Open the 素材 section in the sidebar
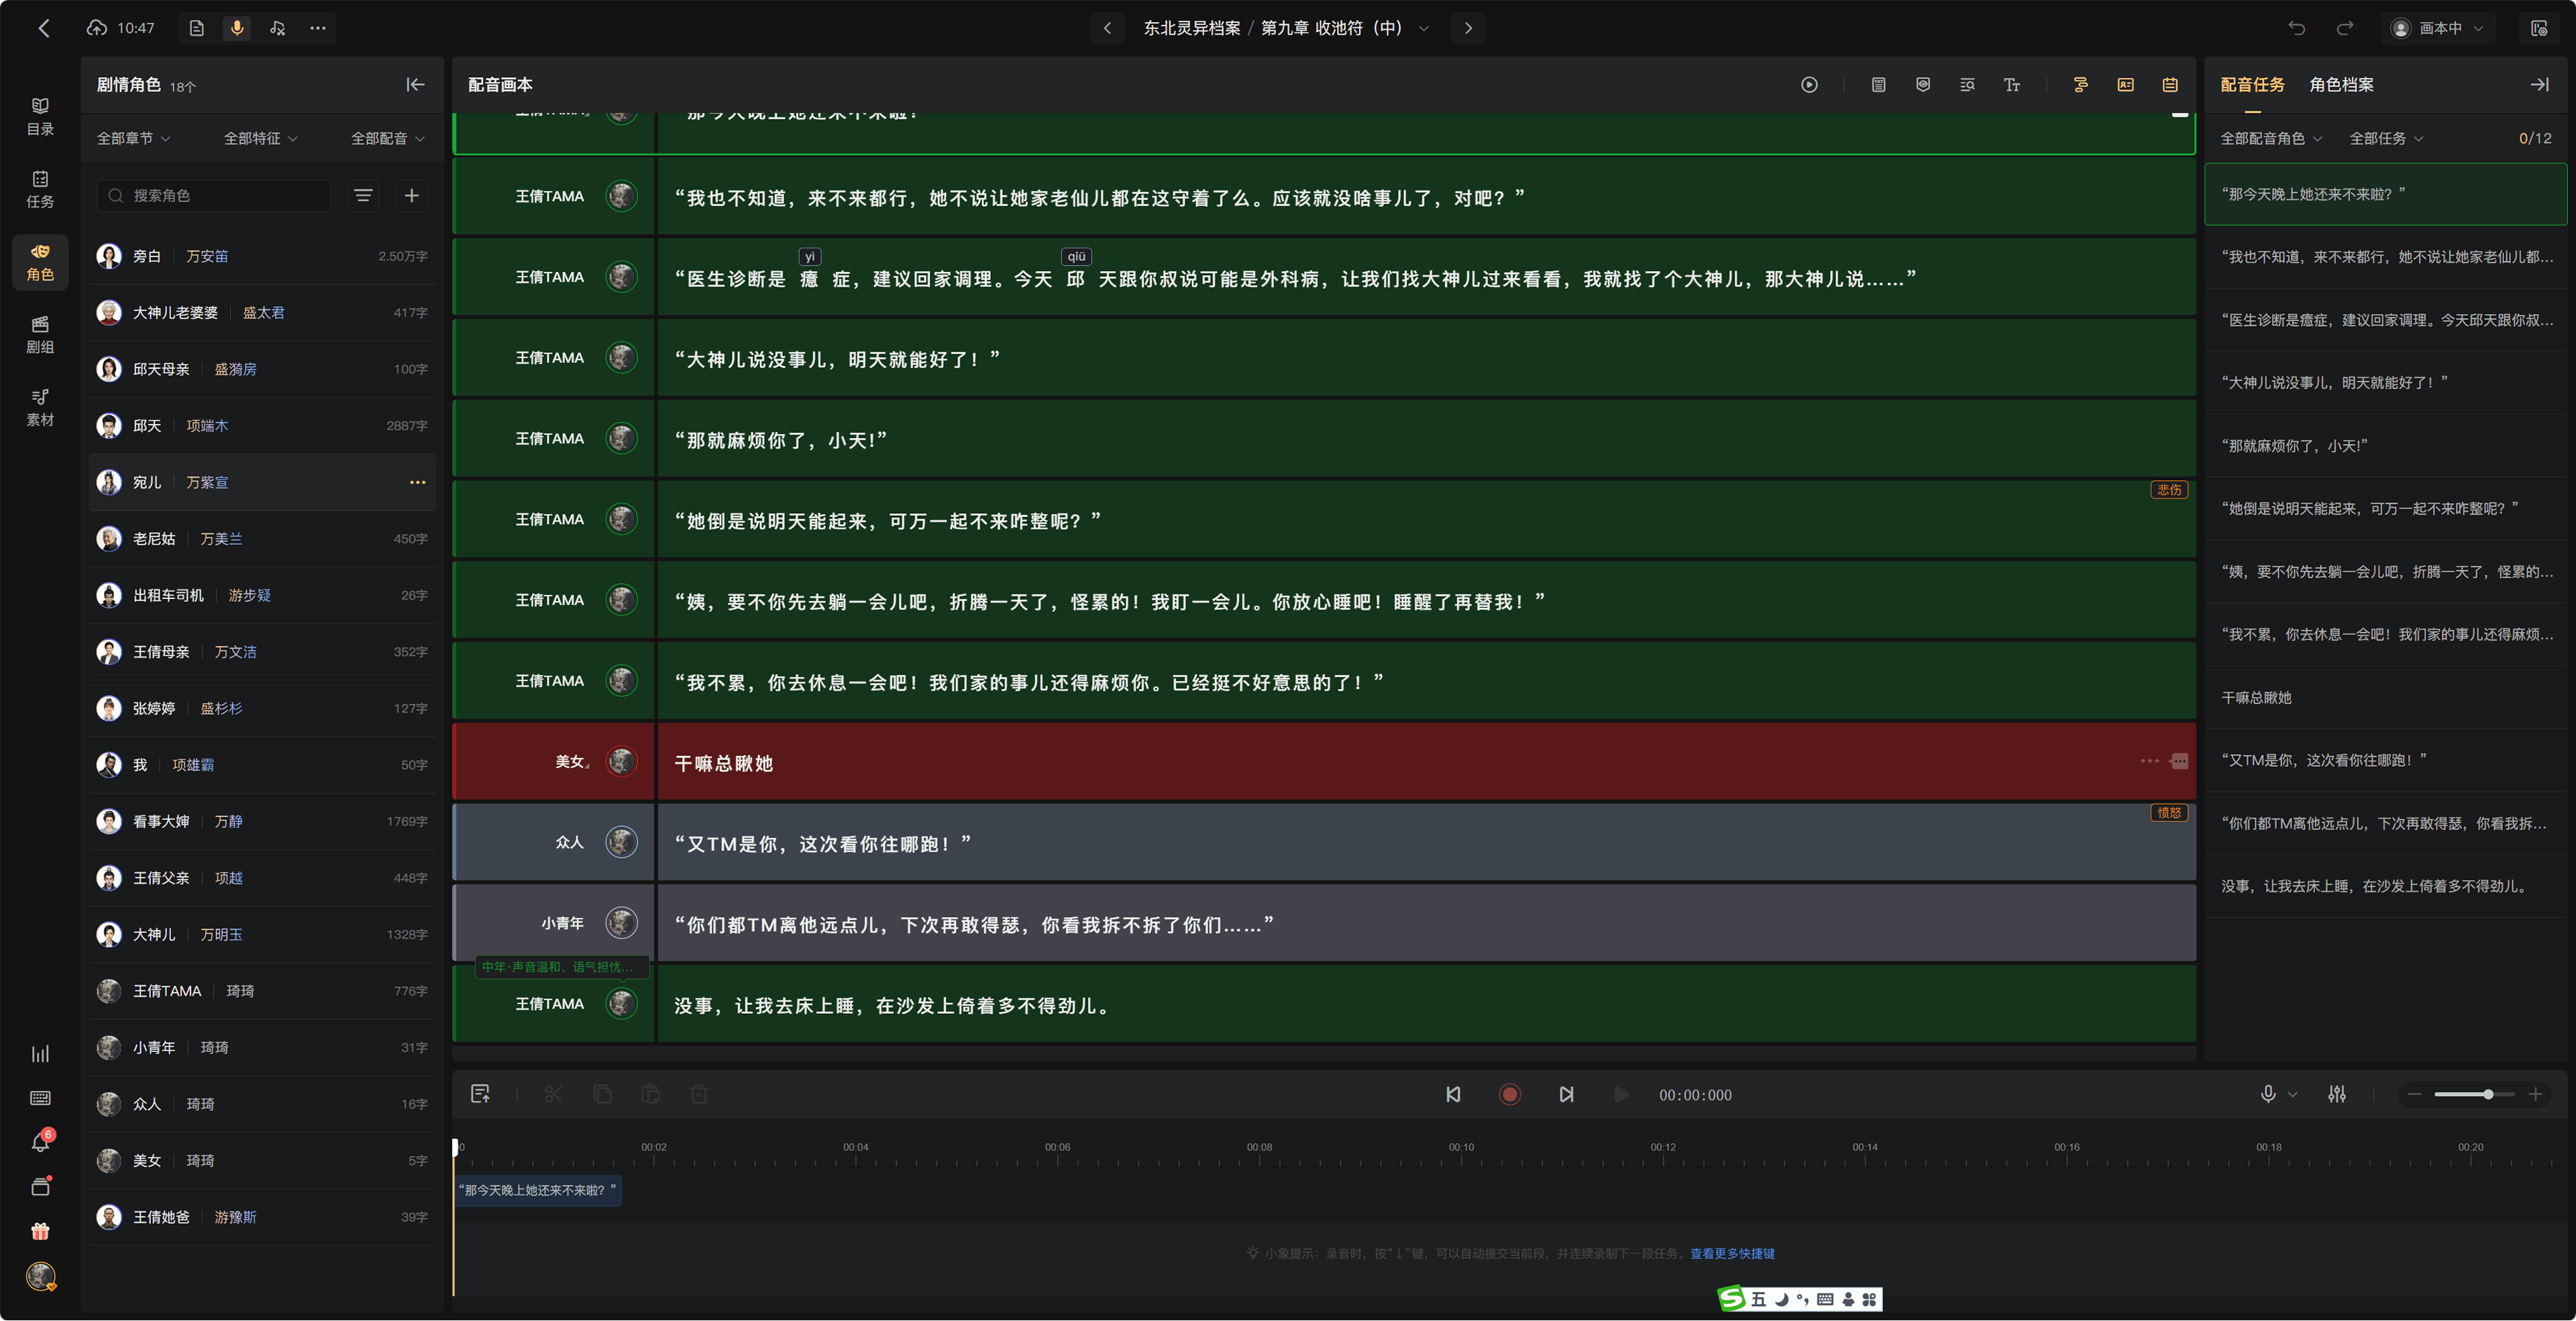2576x1321 pixels. pos(40,407)
